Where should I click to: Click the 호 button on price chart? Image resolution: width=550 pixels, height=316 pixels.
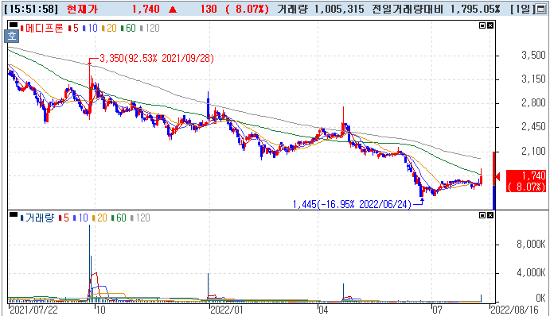click(x=11, y=36)
